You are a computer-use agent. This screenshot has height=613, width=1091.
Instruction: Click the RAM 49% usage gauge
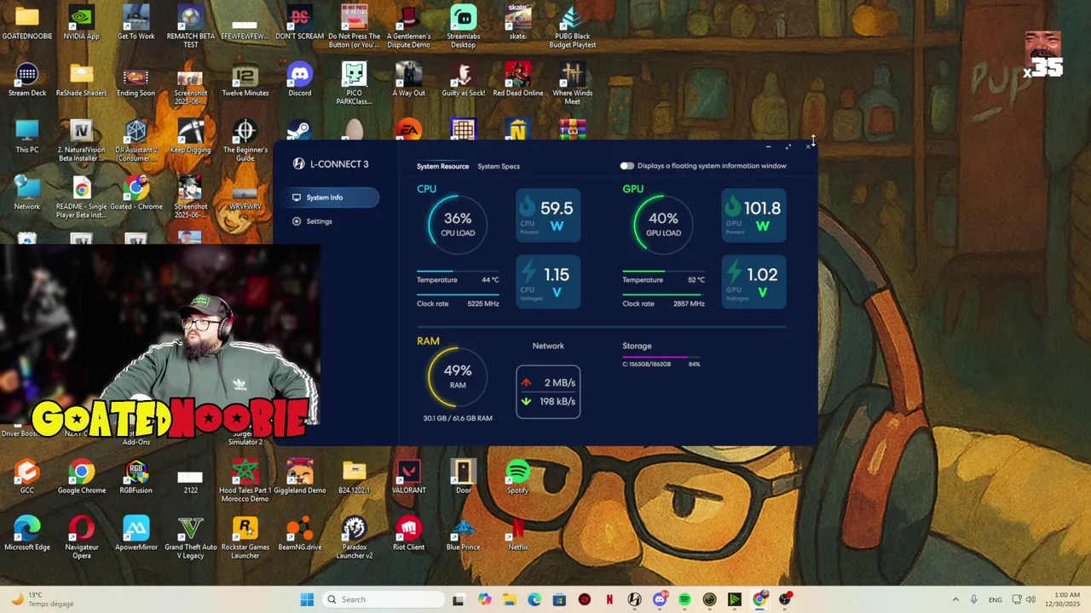458,376
